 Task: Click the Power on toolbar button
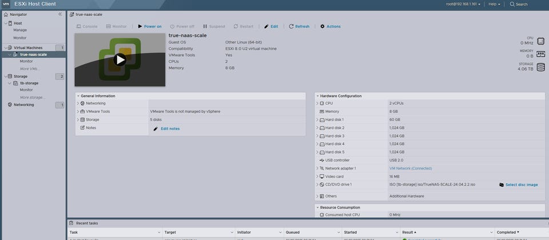pos(149,26)
